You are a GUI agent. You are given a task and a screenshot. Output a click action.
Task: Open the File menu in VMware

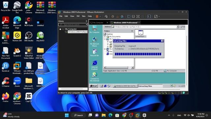pos(61,16)
